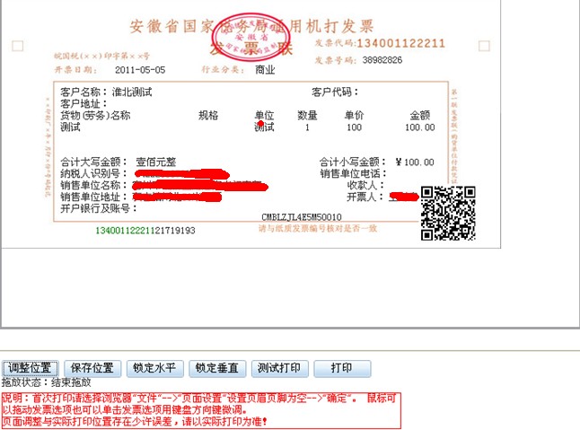Run a 测试打印 test print
The height and width of the screenshot is (430, 580).
pos(281,368)
